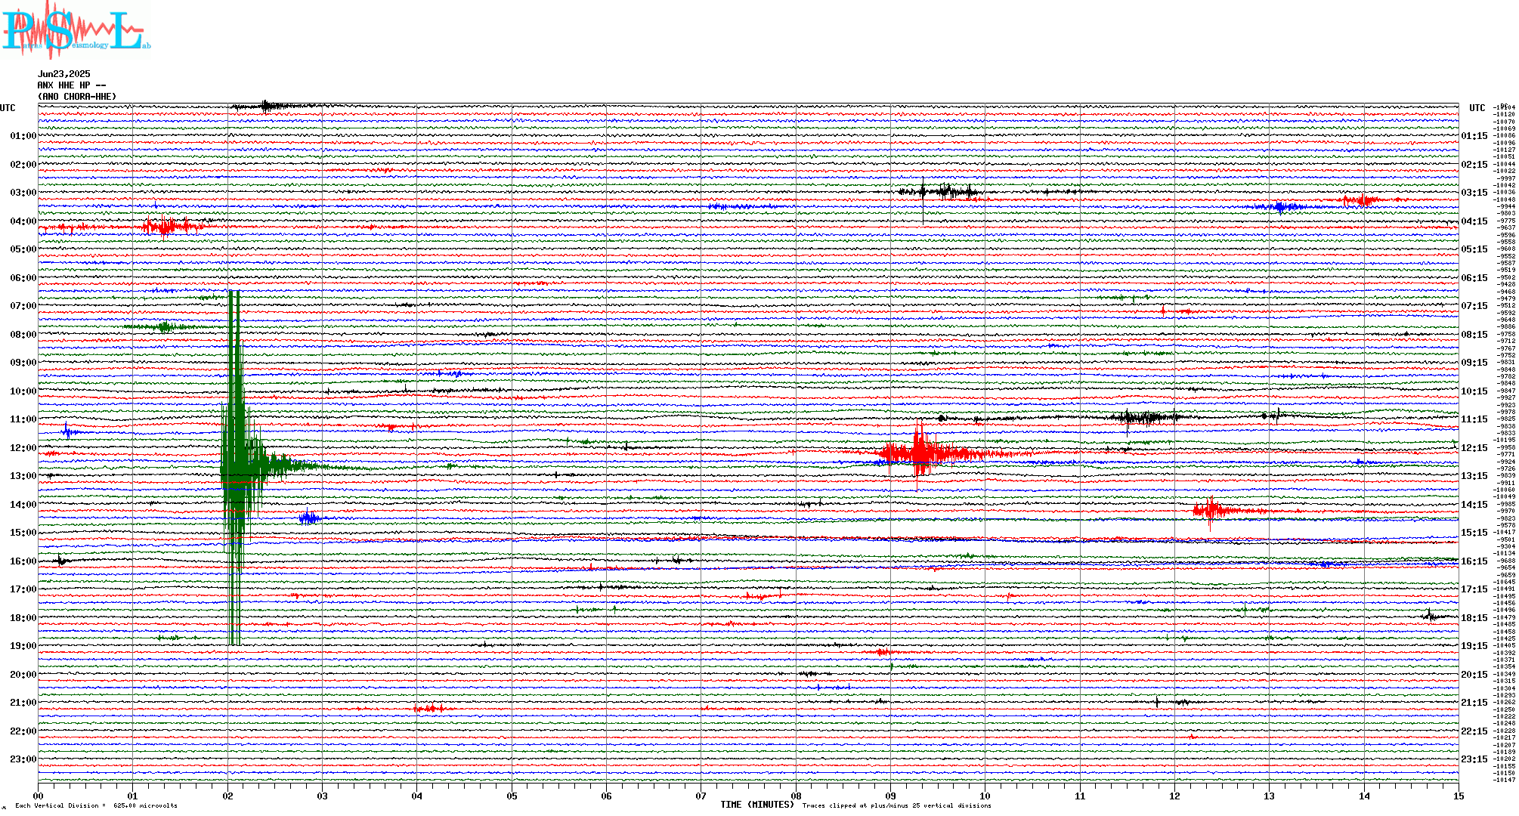Click the 21:15 end-time label

point(1474,703)
